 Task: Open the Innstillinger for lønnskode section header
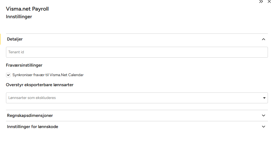coord(137,127)
